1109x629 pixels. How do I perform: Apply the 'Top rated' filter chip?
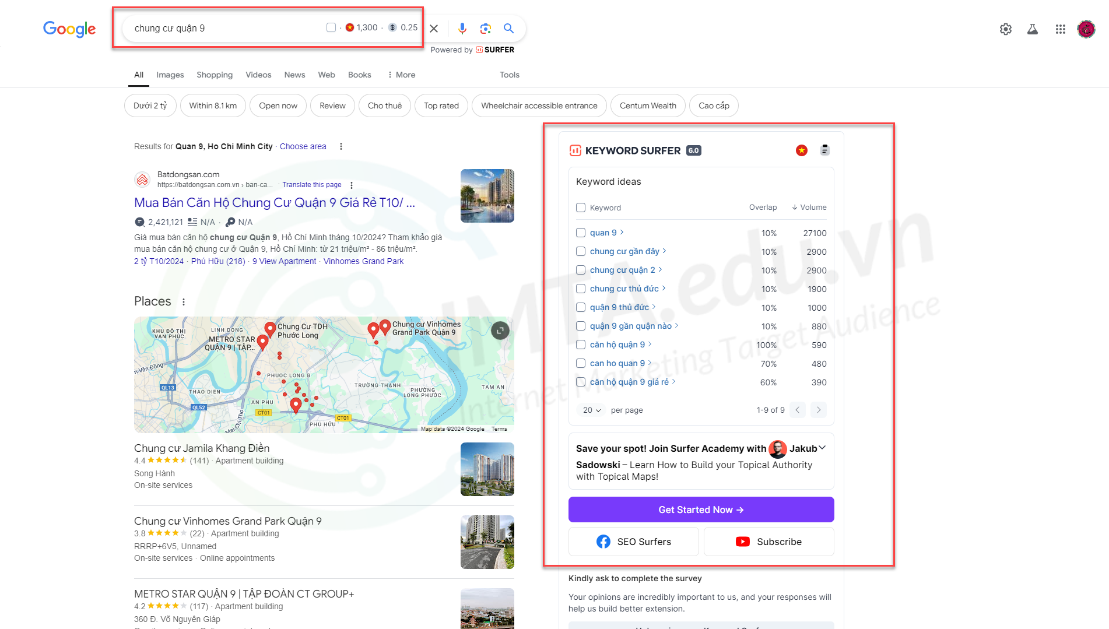click(441, 106)
